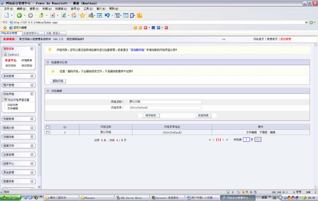Click the orange folder icon at toolbar end
Screen dimensions: 318x201
click(140, 15)
